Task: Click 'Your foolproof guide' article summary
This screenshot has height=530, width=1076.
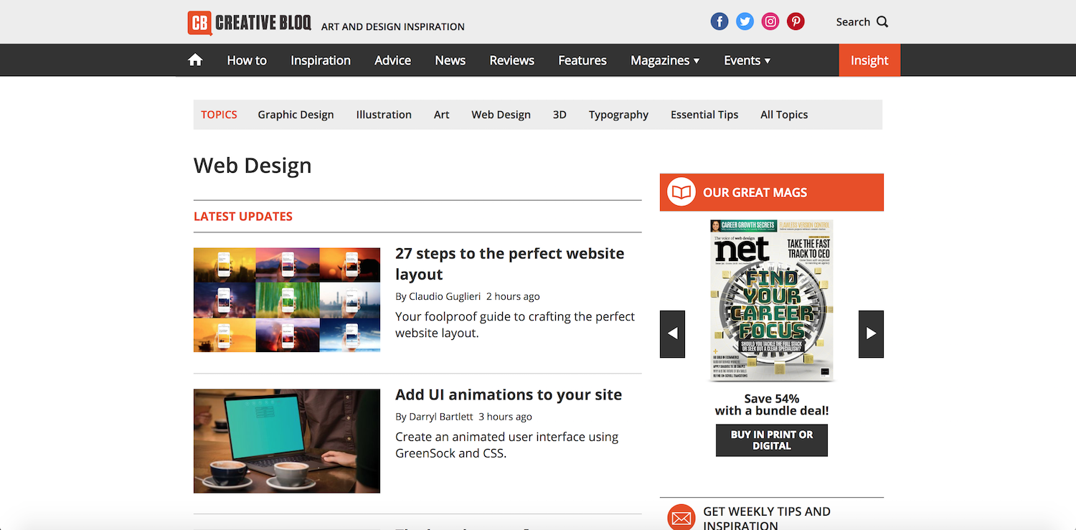Action: 515,325
